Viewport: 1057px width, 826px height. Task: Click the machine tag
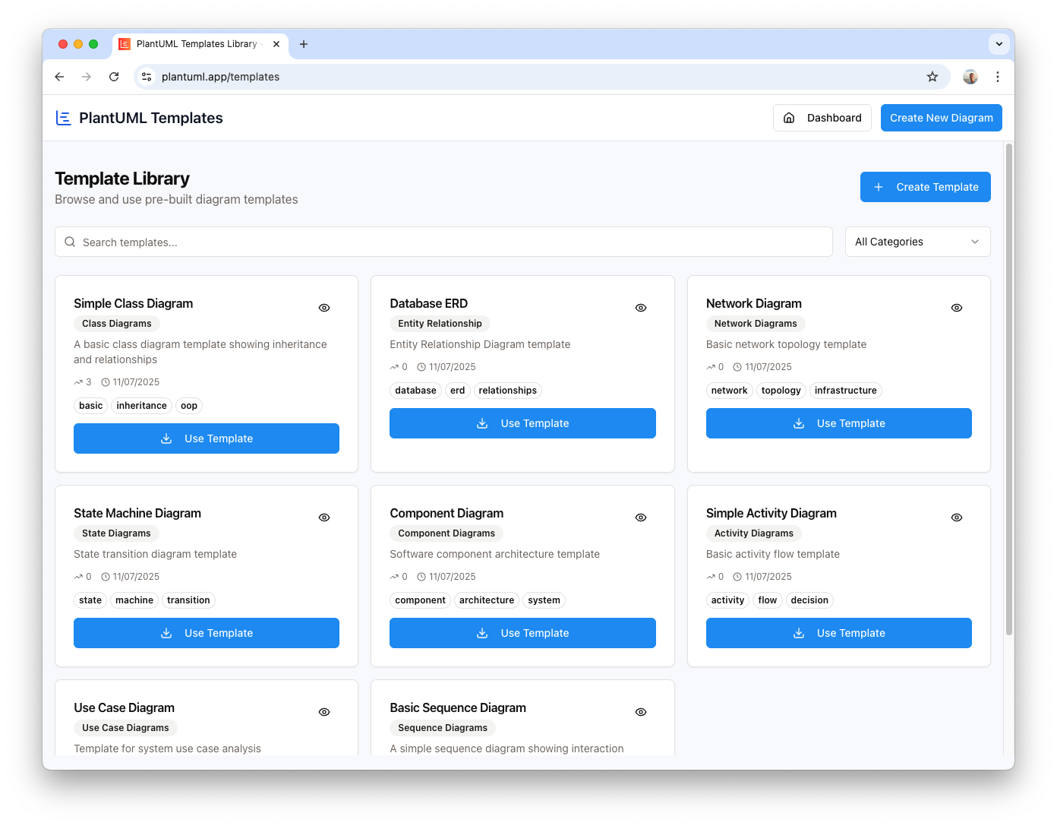[x=134, y=600]
